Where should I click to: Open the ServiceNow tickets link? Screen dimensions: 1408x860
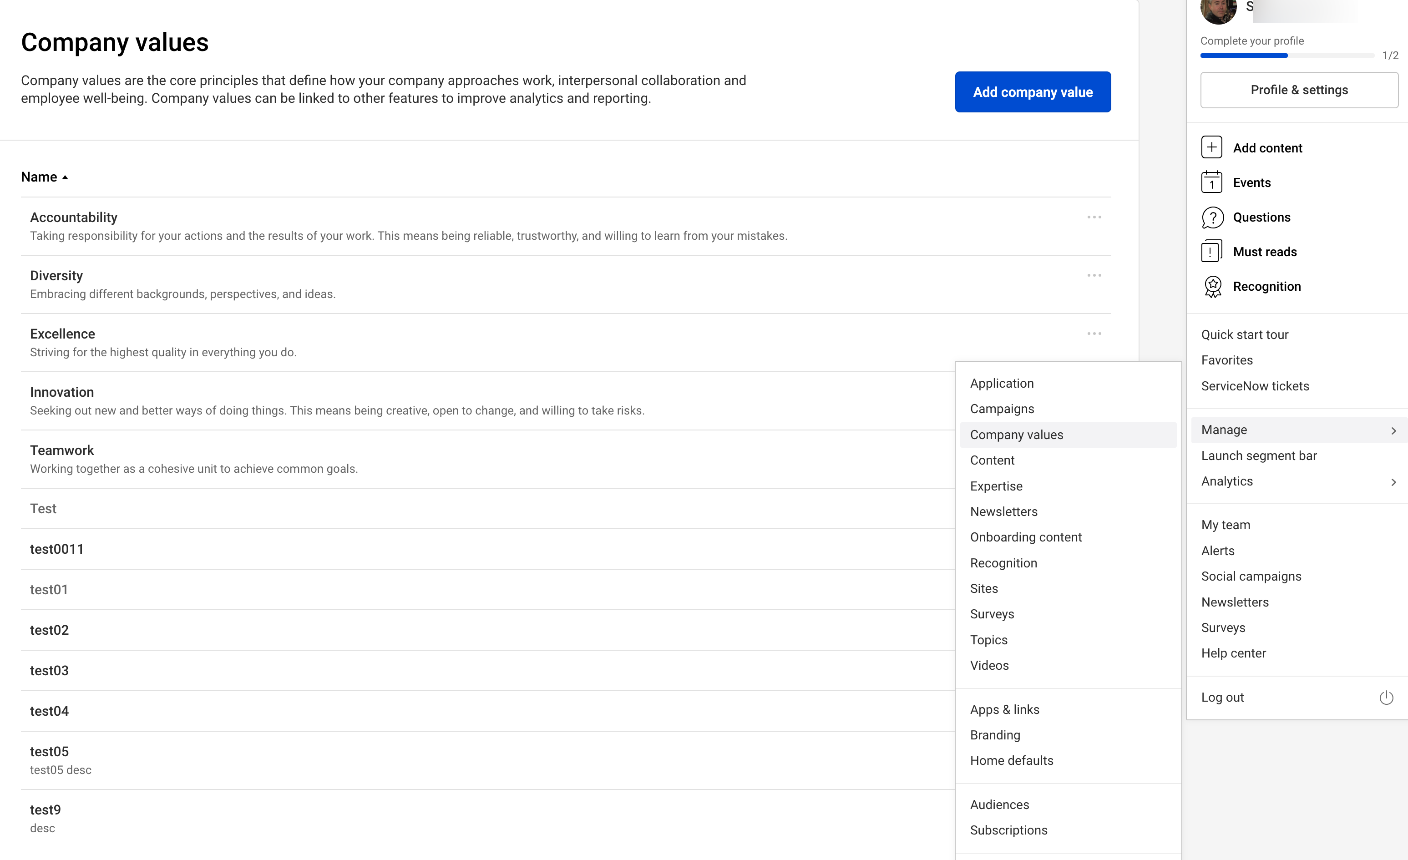pyautogui.click(x=1254, y=386)
